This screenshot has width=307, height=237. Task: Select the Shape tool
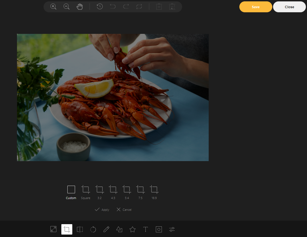coord(119,229)
